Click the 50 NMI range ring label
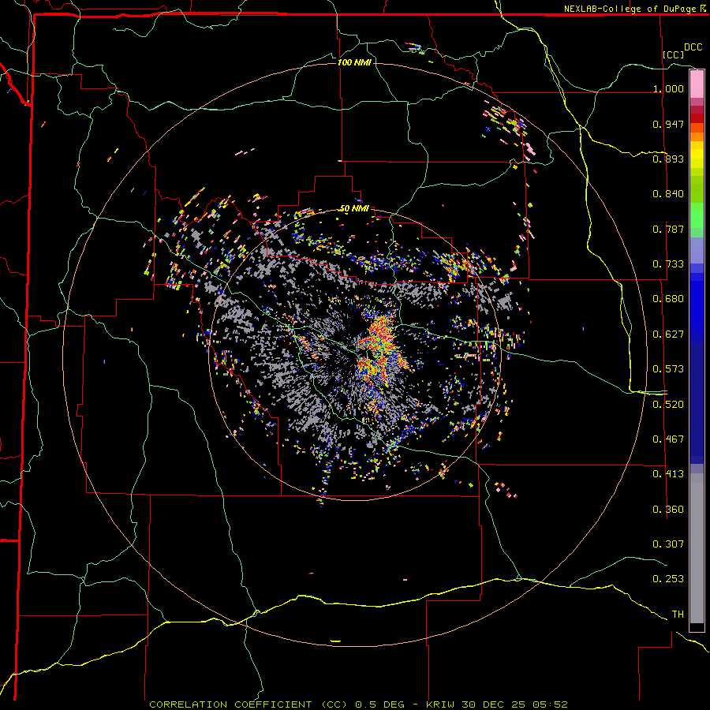The width and height of the screenshot is (710, 710). tap(354, 208)
